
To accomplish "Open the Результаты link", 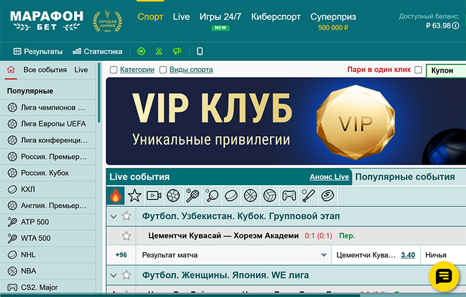I will point(38,52).
